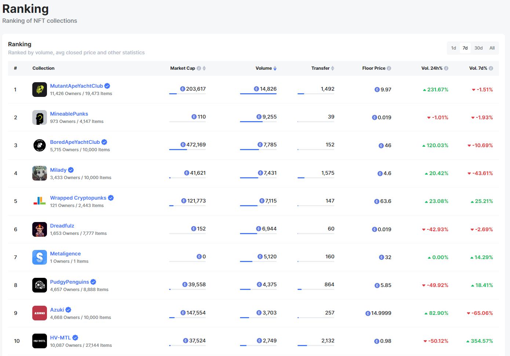Open MutantApeYachtClub collection link
The image size is (510, 356).
click(76, 86)
